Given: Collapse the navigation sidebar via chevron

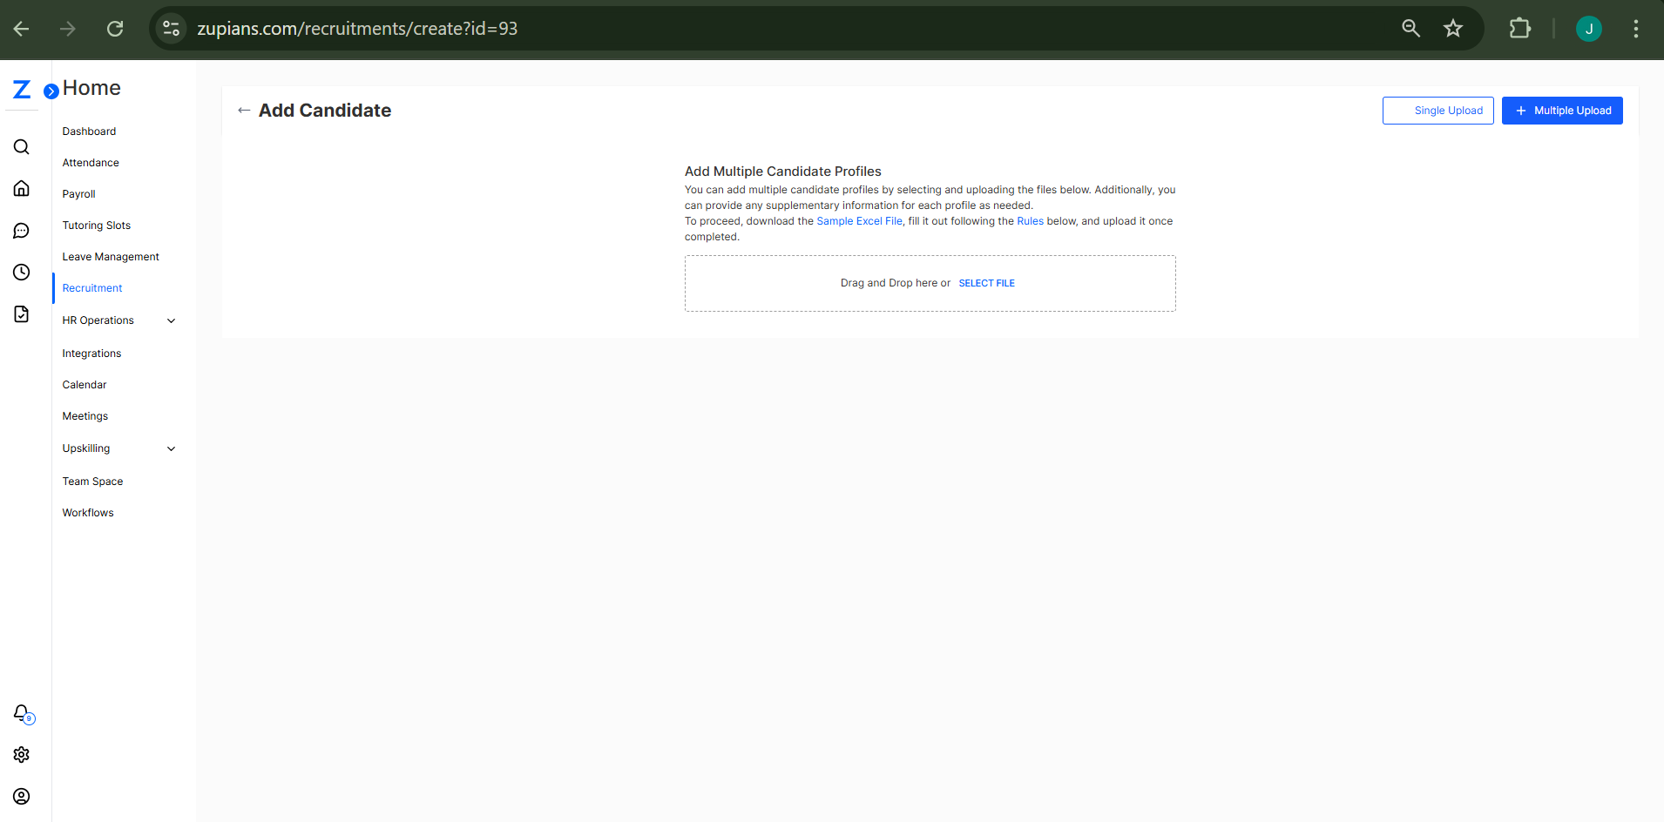Looking at the screenshot, I should tap(51, 90).
